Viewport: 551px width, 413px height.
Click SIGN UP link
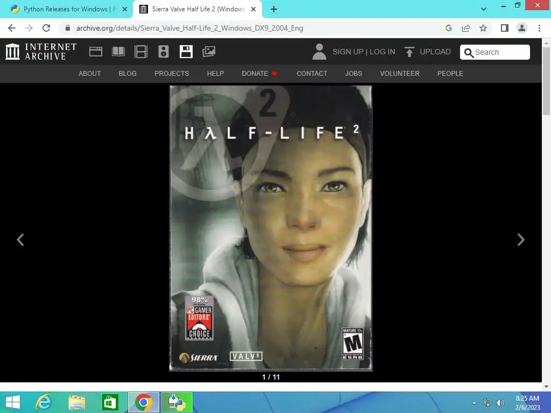tap(348, 52)
